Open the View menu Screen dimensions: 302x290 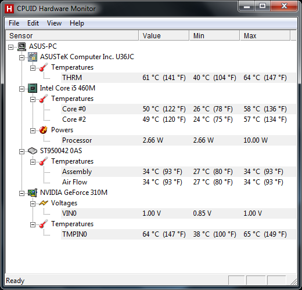(x=54, y=23)
